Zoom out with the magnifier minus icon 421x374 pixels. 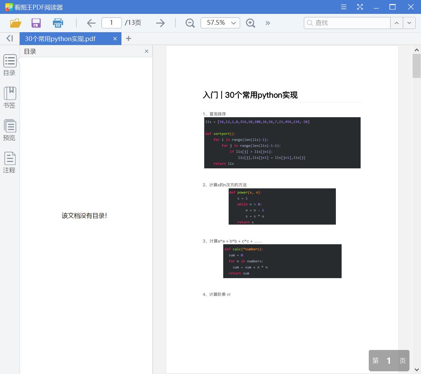190,23
